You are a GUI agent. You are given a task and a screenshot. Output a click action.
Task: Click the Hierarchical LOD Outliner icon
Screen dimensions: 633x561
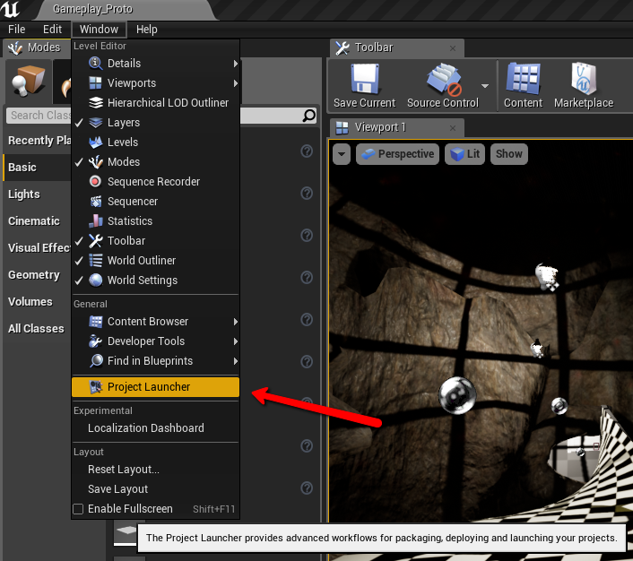coord(96,103)
